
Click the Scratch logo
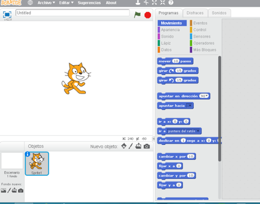(11, 2)
